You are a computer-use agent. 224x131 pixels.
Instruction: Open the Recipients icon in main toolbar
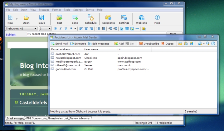[x=108, y=19]
